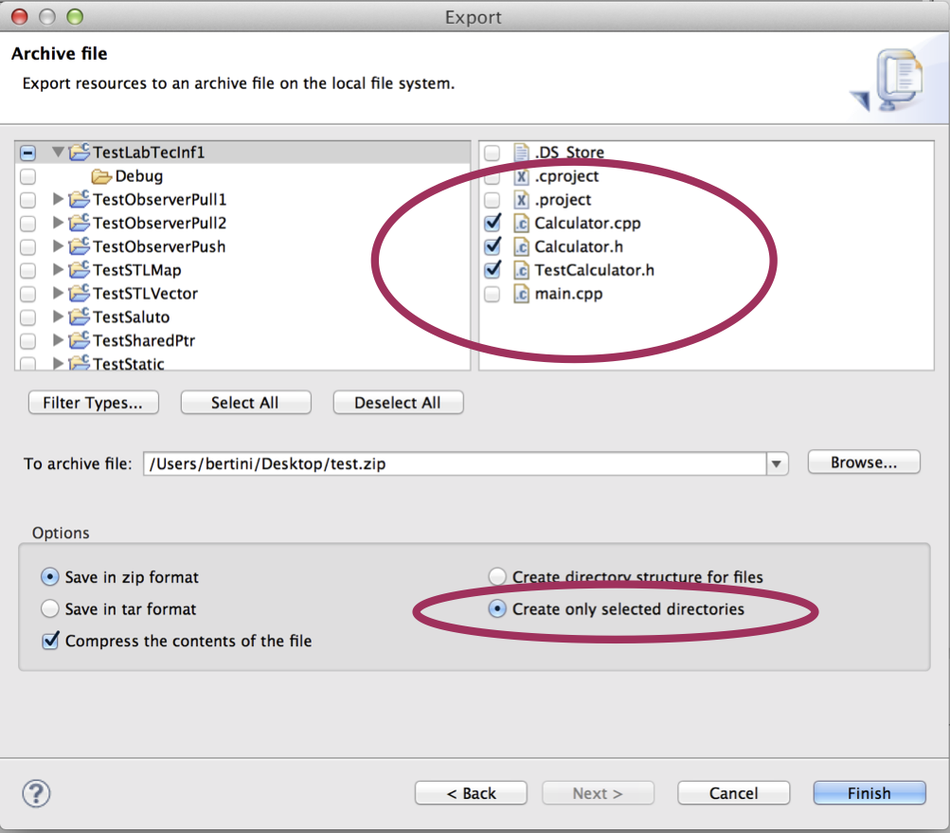Image resolution: width=950 pixels, height=833 pixels.
Task: Expand the TestObserverPull1 project
Action: pos(58,198)
